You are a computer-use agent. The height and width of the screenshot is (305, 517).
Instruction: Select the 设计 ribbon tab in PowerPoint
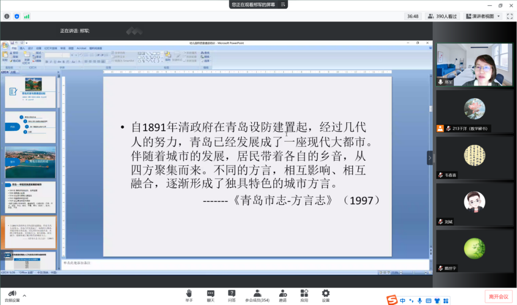click(31, 48)
